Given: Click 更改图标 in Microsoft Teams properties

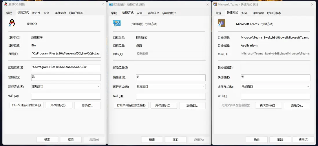Looking at the screenshot, I should coord(268,105).
